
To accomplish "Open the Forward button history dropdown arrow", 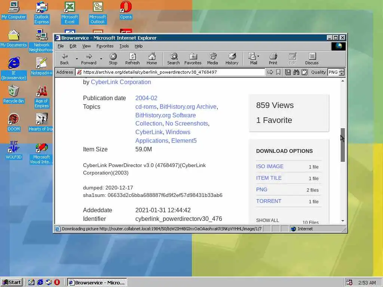I will [x=101, y=59].
